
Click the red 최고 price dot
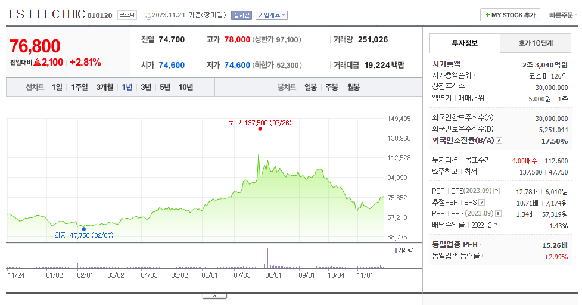[x=260, y=129]
